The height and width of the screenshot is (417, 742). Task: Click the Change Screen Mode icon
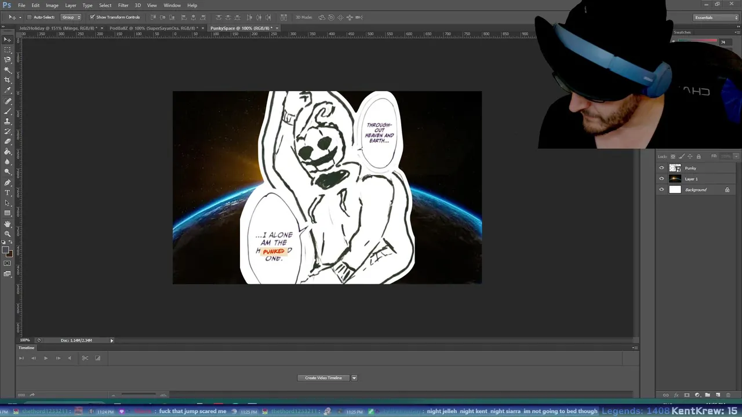point(8,274)
